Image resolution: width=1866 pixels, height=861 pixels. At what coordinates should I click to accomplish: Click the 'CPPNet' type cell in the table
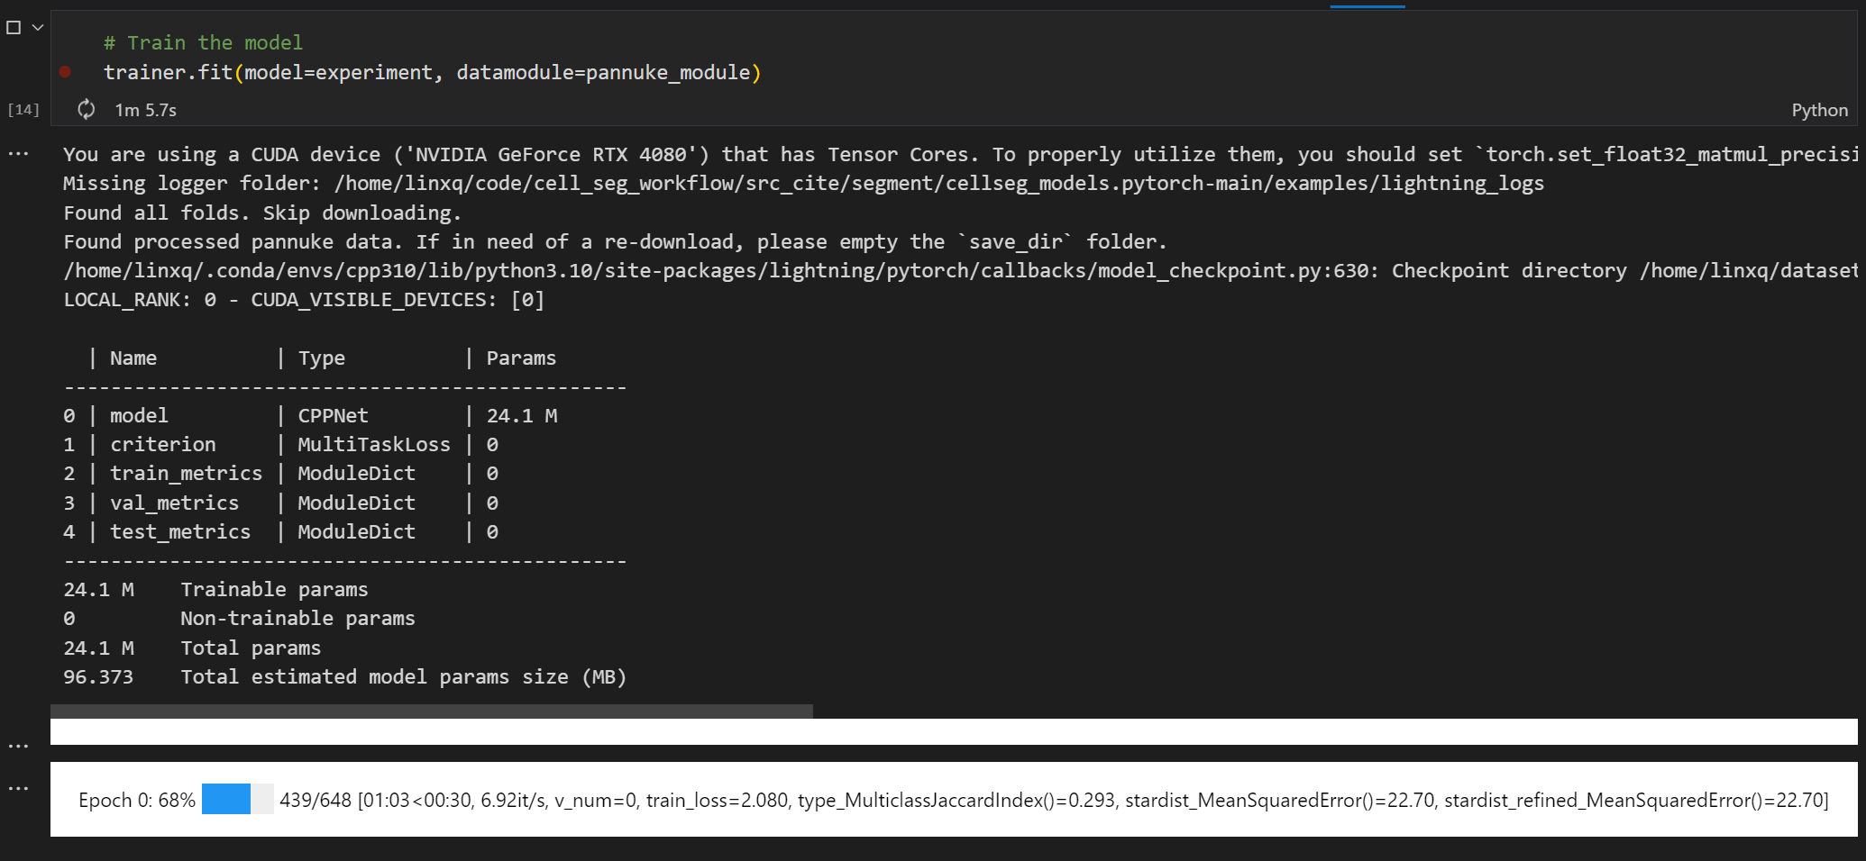pyautogui.click(x=333, y=415)
